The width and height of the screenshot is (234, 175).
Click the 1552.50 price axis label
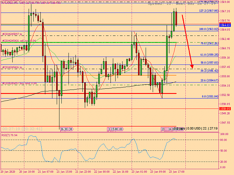tap(225, 95)
